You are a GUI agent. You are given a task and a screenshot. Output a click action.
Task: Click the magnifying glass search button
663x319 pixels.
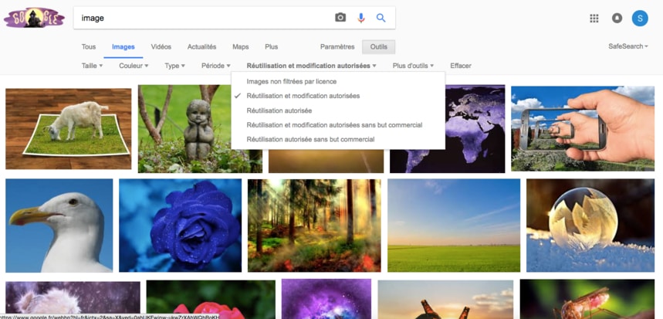point(381,18)
